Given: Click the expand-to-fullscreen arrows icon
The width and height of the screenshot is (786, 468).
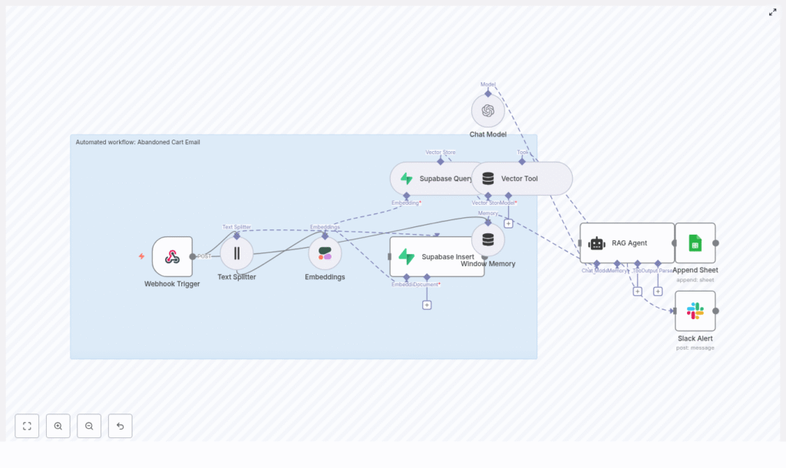Looking at the screenshot, I should pos(773,12).
